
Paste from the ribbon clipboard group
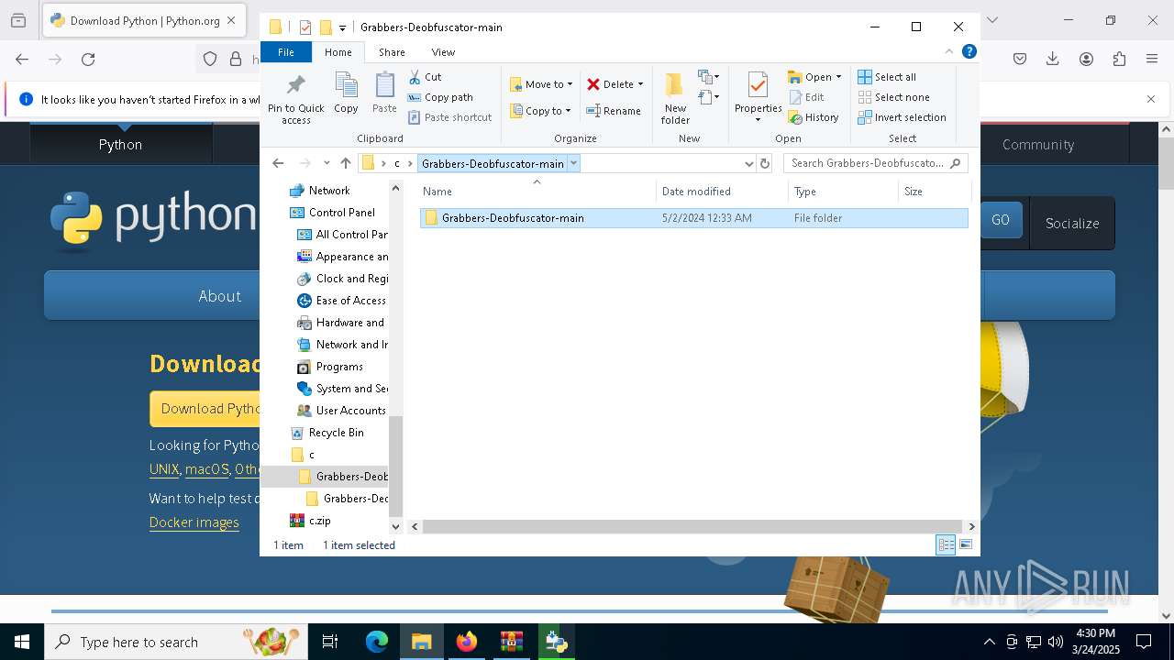coord(384,94)
